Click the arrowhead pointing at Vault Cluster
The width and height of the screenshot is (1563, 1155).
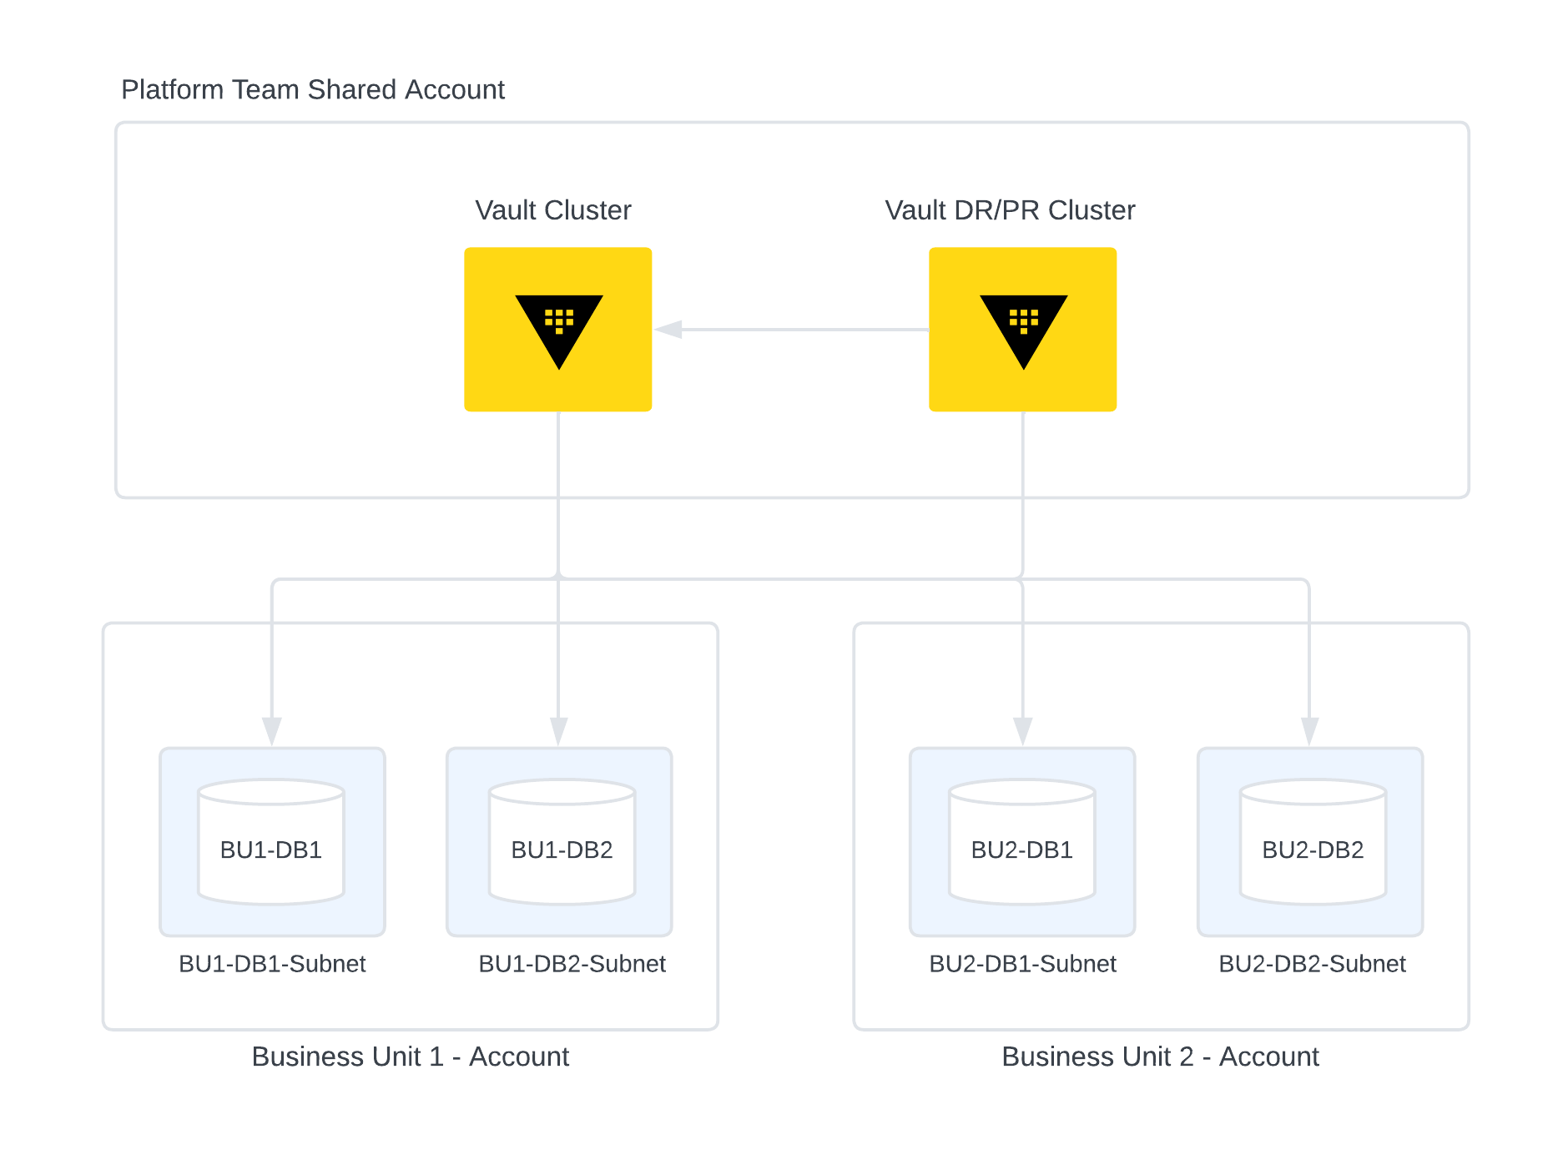coord(669,330)
